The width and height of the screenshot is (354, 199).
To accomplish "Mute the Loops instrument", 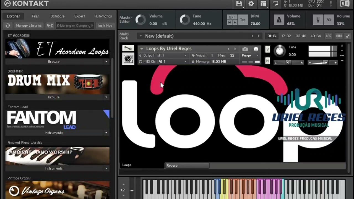I will click(x=267, y=61).
